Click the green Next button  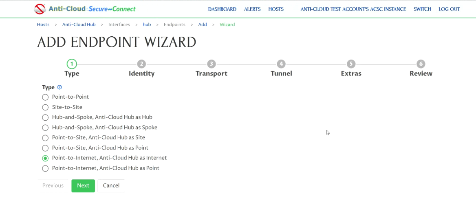pyautogui.click(x=83, y=185)
